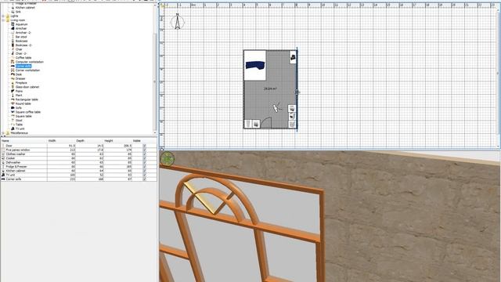Toggle visibility of Corner sofa in furniture list
501x282 pixels.
pos(144,179)
